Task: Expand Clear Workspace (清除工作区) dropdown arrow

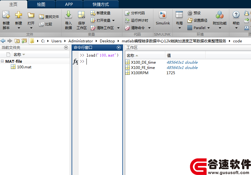Action: pyautogui.click(x=118, y=28)
